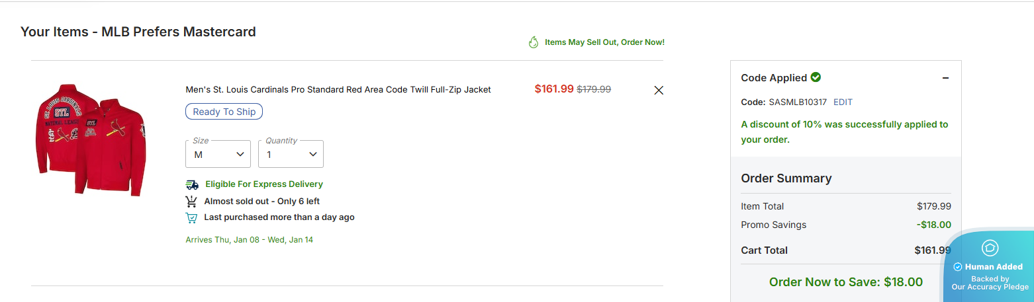
Task: Click the checkmark icon beside Human Added
Action: 957,267
